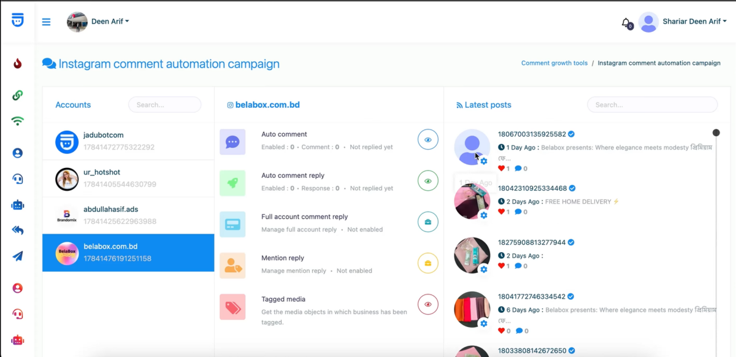Click the Tagged media tags icon
This screenshot has height=357, width=736.
point(232,307)
